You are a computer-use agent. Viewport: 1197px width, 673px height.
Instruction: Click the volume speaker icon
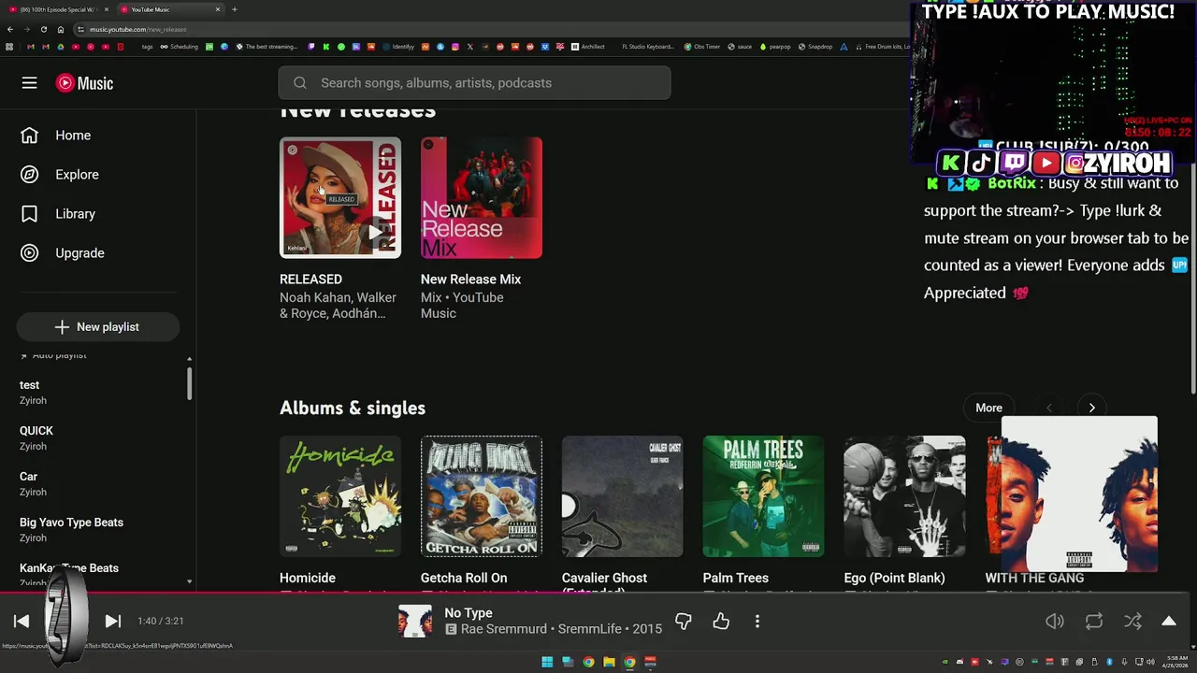1055,621
